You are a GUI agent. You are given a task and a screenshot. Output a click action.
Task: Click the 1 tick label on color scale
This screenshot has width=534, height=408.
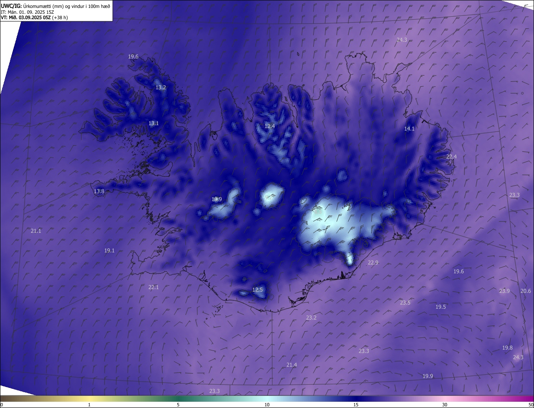point(89,405)
